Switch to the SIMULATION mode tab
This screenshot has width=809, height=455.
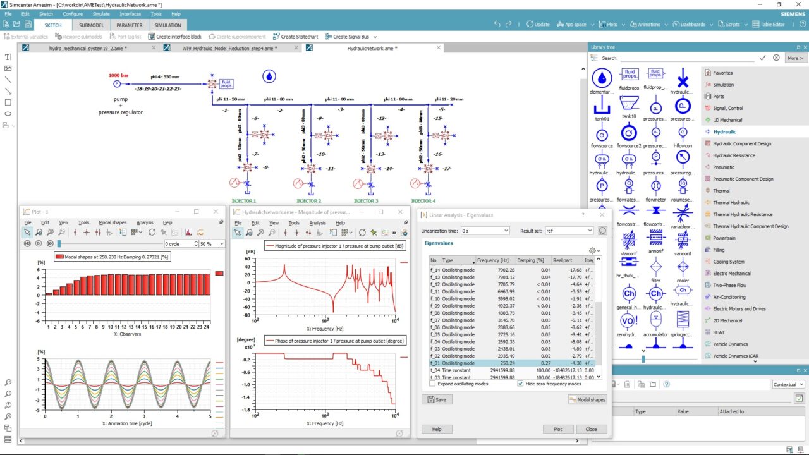(167, 25)
